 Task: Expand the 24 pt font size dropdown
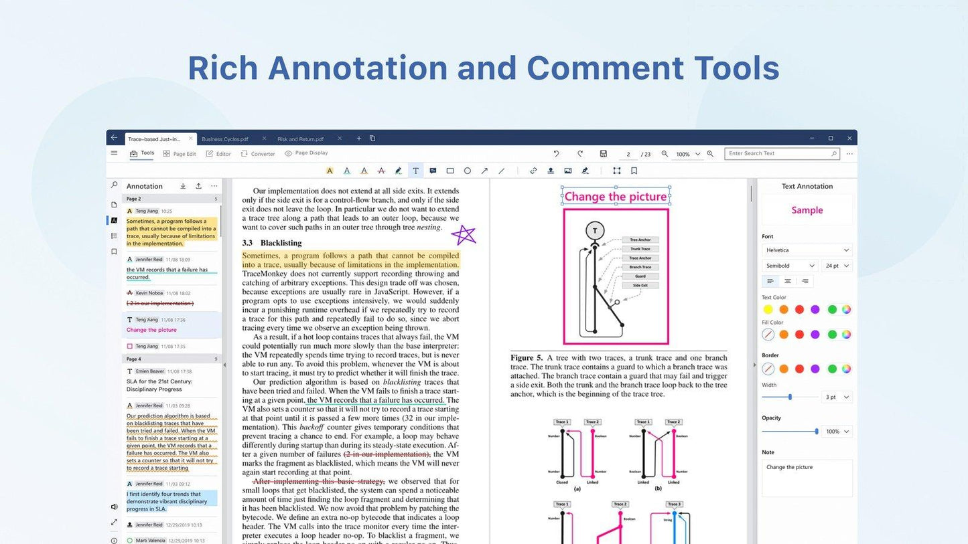coord(836,266)
